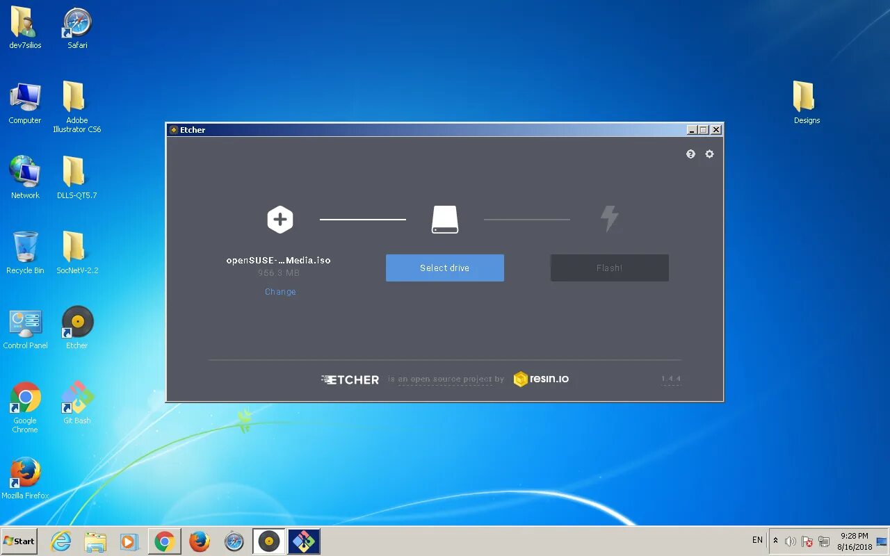Select the Google Chrome desktop shortcut
This screenshot has width=890, height=556.
pos(25,407)
